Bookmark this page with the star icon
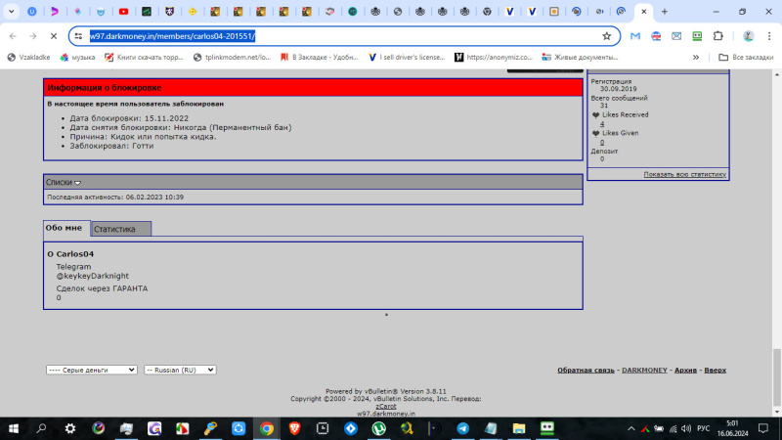This screenshot has height=440, width=782. (x=606, y=36)
